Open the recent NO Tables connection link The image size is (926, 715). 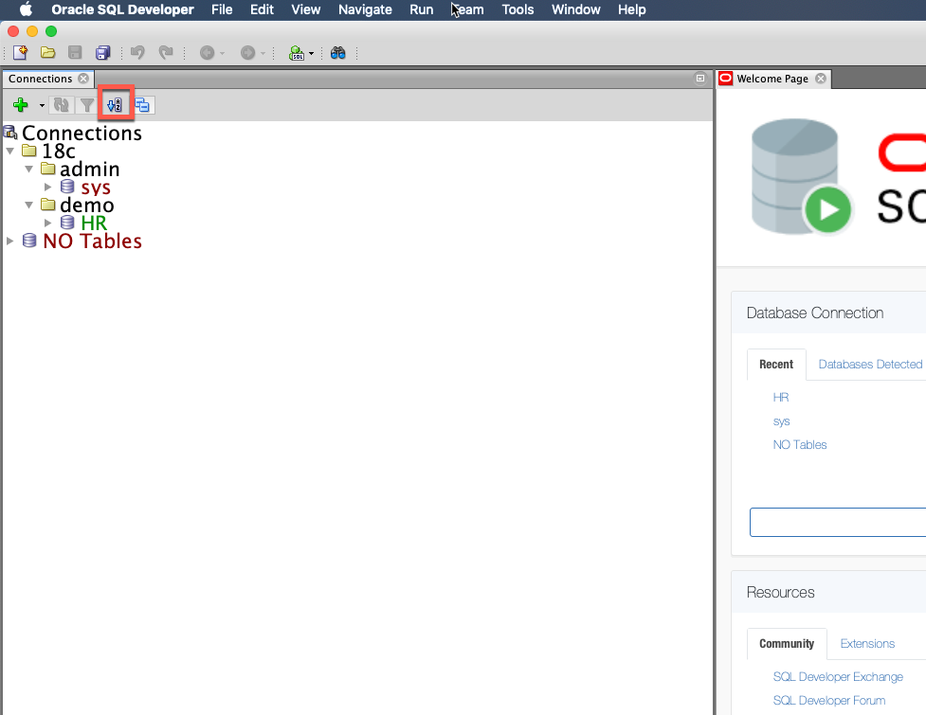pyautogui.click(x=800, y=445)
